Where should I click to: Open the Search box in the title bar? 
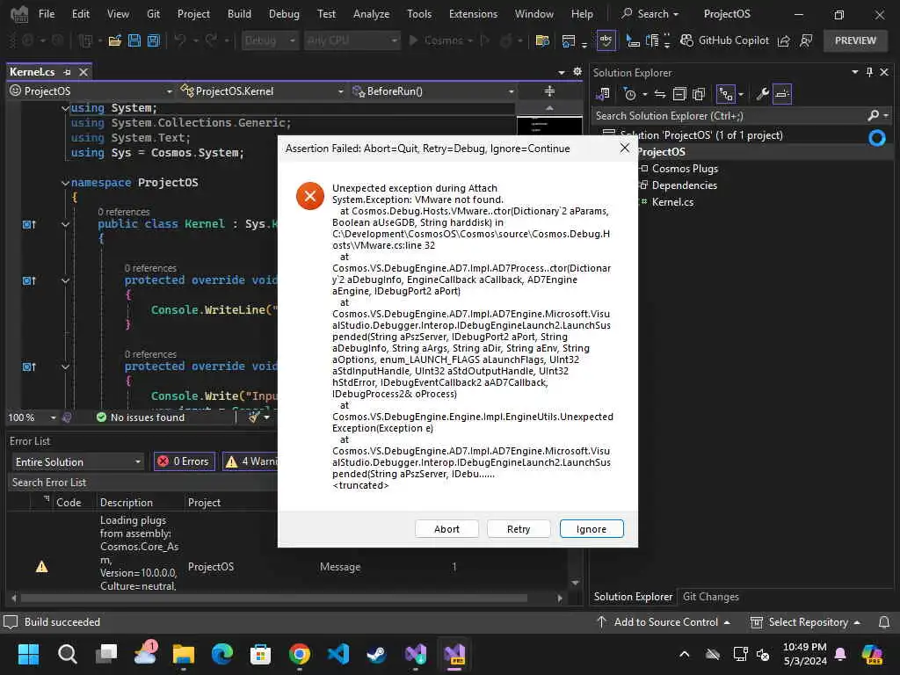pyautogui.click(x=650, y=14)
